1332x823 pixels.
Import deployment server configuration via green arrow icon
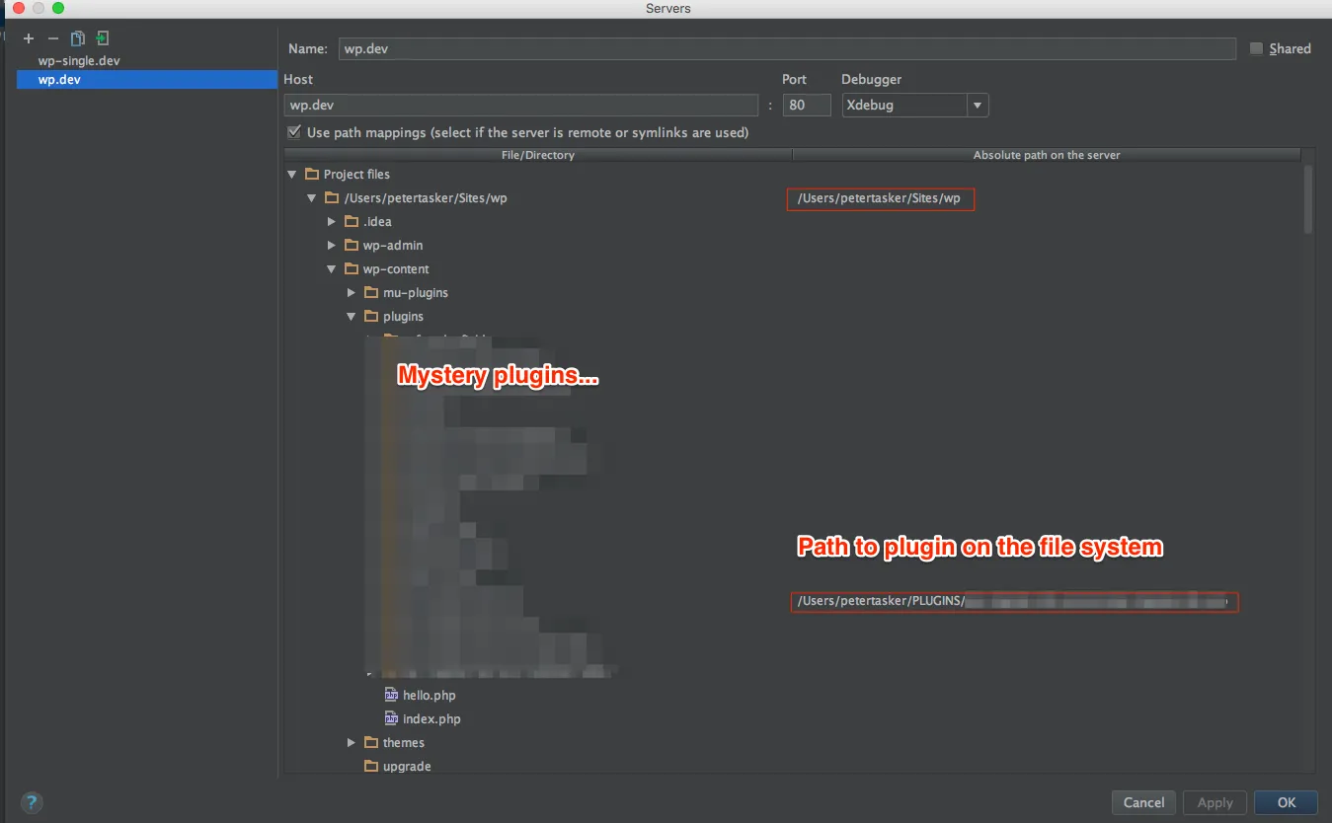pyautogui.click(x=102, y=38)
